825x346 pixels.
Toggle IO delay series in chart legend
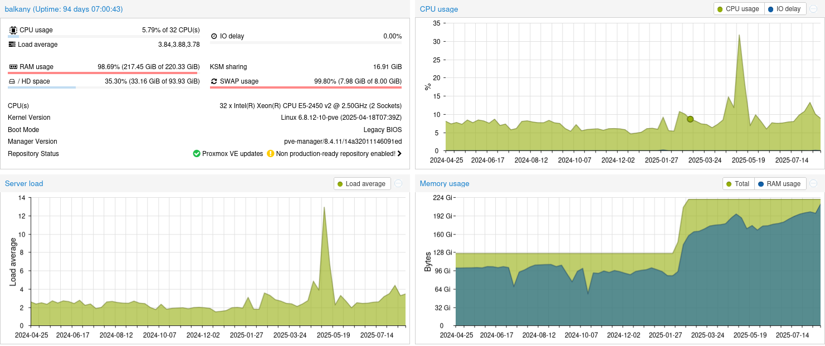[x=784, y=9]
